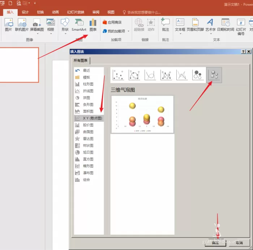The image size is (253, 250).
Task: Select the plain scatter chart subtype
Action: pos(119,75)
